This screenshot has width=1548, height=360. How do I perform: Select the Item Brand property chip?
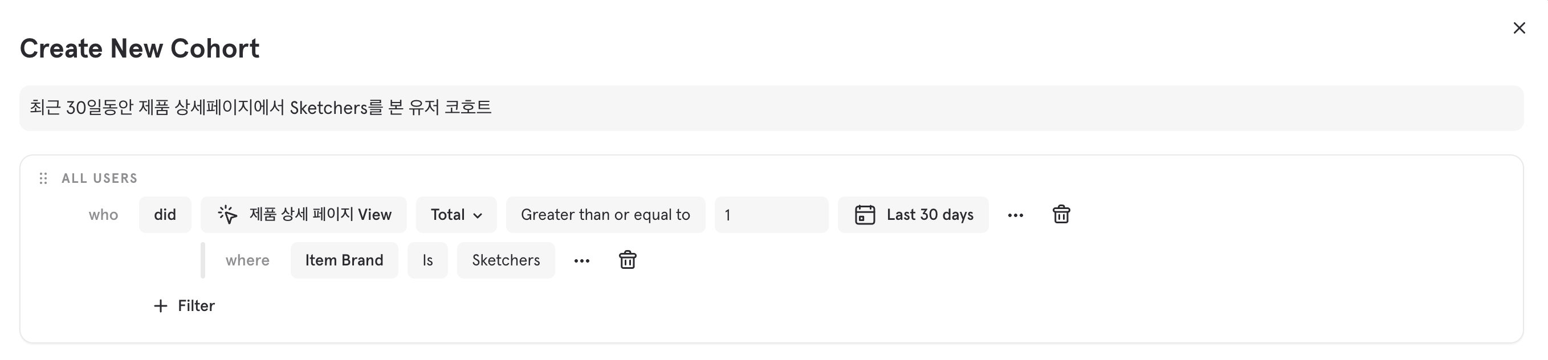pyautogui.click(x=344, y=260)
